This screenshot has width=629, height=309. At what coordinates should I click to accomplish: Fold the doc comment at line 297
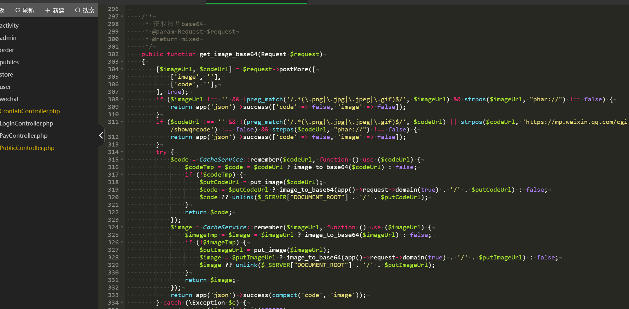[x=122, y=16]
